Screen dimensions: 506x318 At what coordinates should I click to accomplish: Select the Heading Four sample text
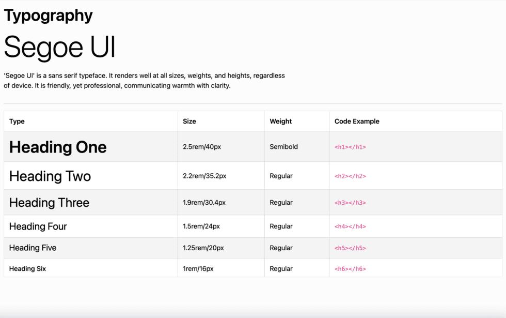coord(38,226)
